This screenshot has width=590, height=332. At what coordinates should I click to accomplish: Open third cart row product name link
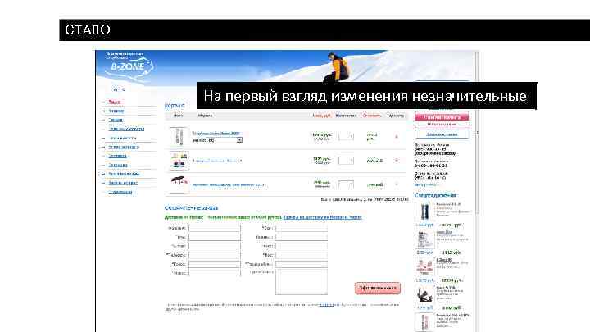pyautogui.click(x=229, y=184)
